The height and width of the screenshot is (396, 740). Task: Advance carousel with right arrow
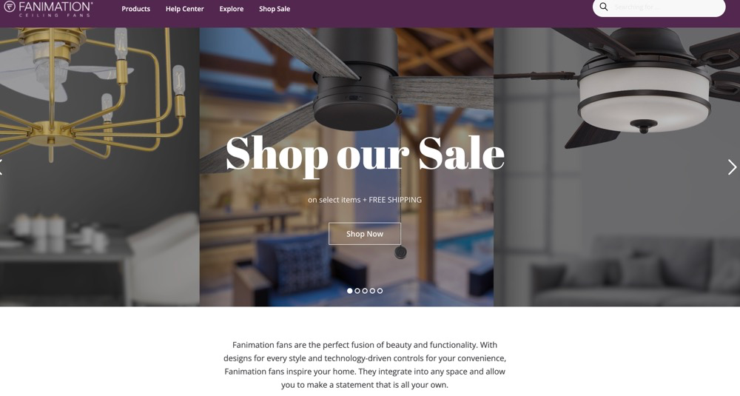[732, 167]
